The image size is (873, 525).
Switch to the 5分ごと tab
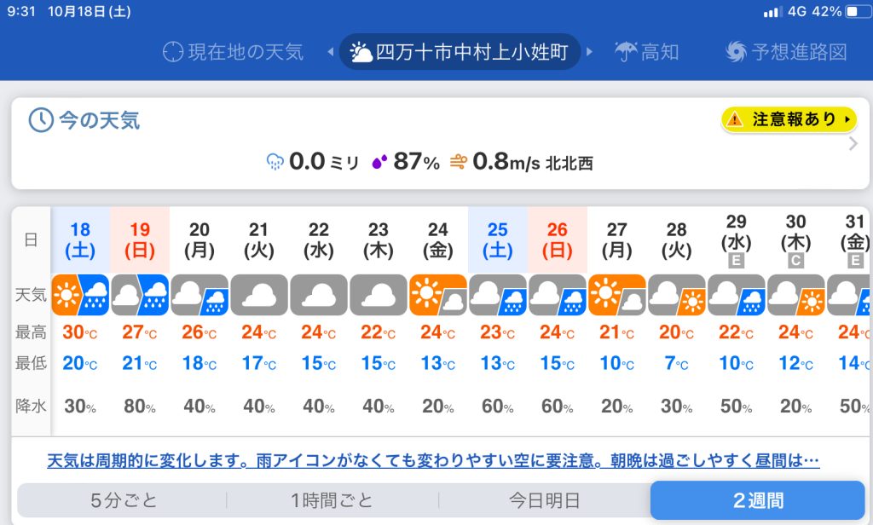[x=124, y=500]
